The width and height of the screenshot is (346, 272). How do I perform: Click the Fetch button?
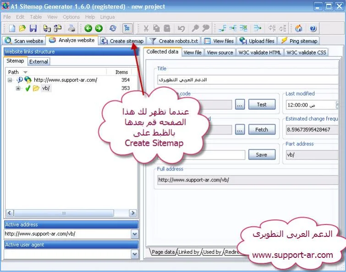[x=261, y=129]
